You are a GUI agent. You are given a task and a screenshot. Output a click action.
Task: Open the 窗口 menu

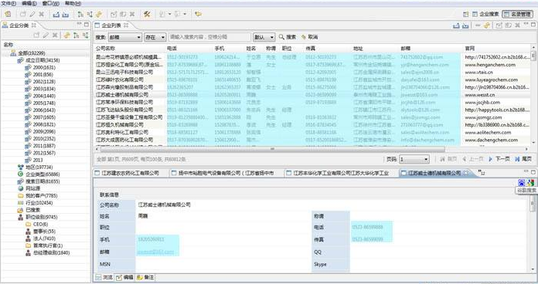pyautogui.click(x=50, y=3)
